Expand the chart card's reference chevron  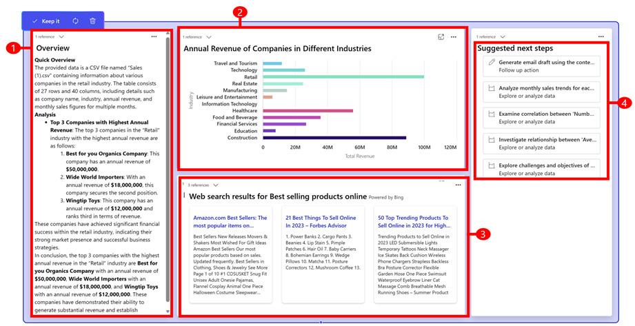(209, 37)
